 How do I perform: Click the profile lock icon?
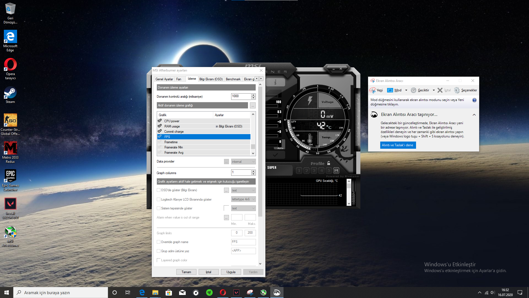[329, 163]
